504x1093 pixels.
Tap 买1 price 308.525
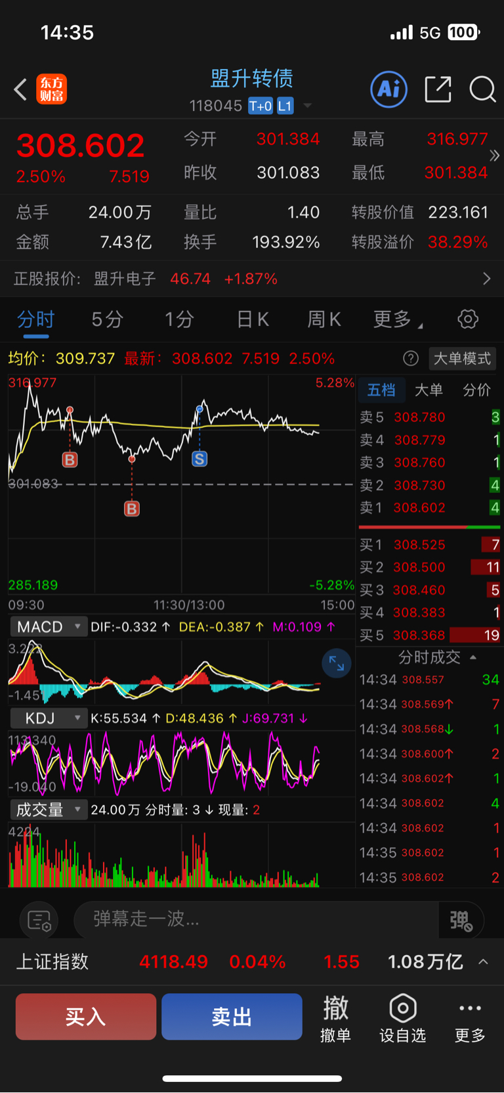pos(419,545)
